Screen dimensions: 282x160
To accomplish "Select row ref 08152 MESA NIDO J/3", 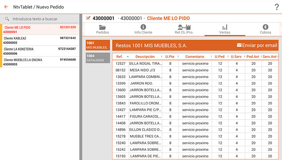I will coord(195,70).
